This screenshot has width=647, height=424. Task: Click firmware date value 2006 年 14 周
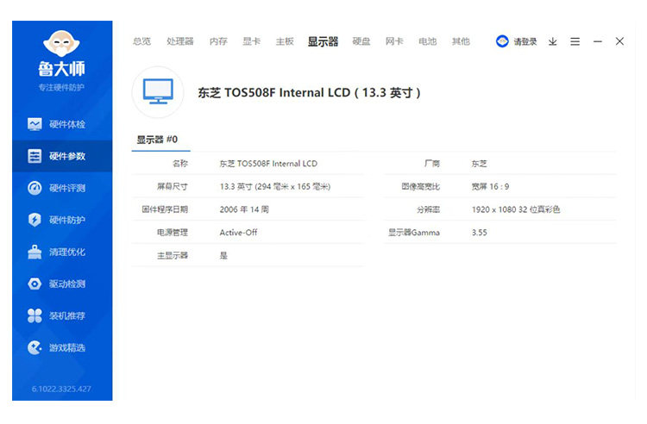(x=244, y=209)
